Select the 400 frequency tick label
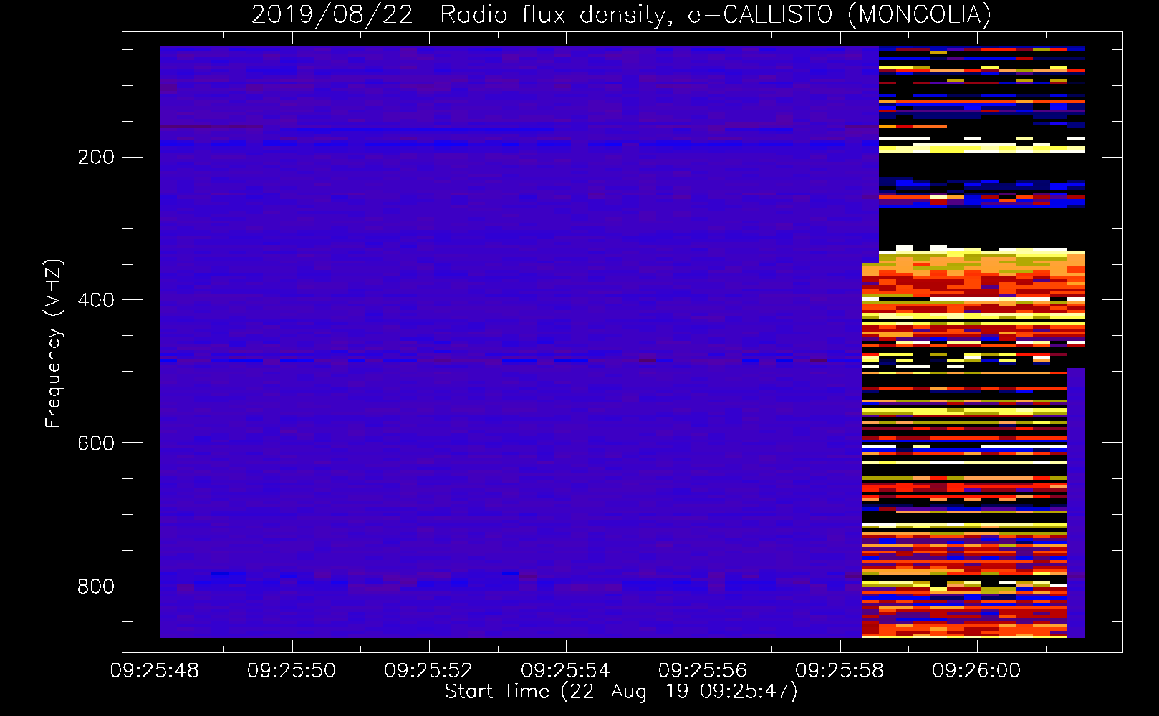 coord(96,300)
